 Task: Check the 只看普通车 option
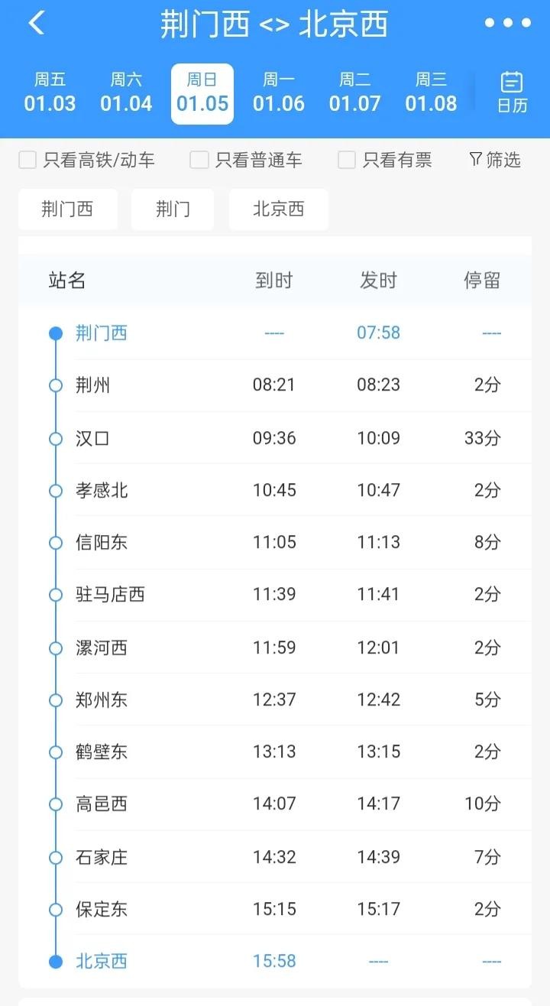pos(199,160)
